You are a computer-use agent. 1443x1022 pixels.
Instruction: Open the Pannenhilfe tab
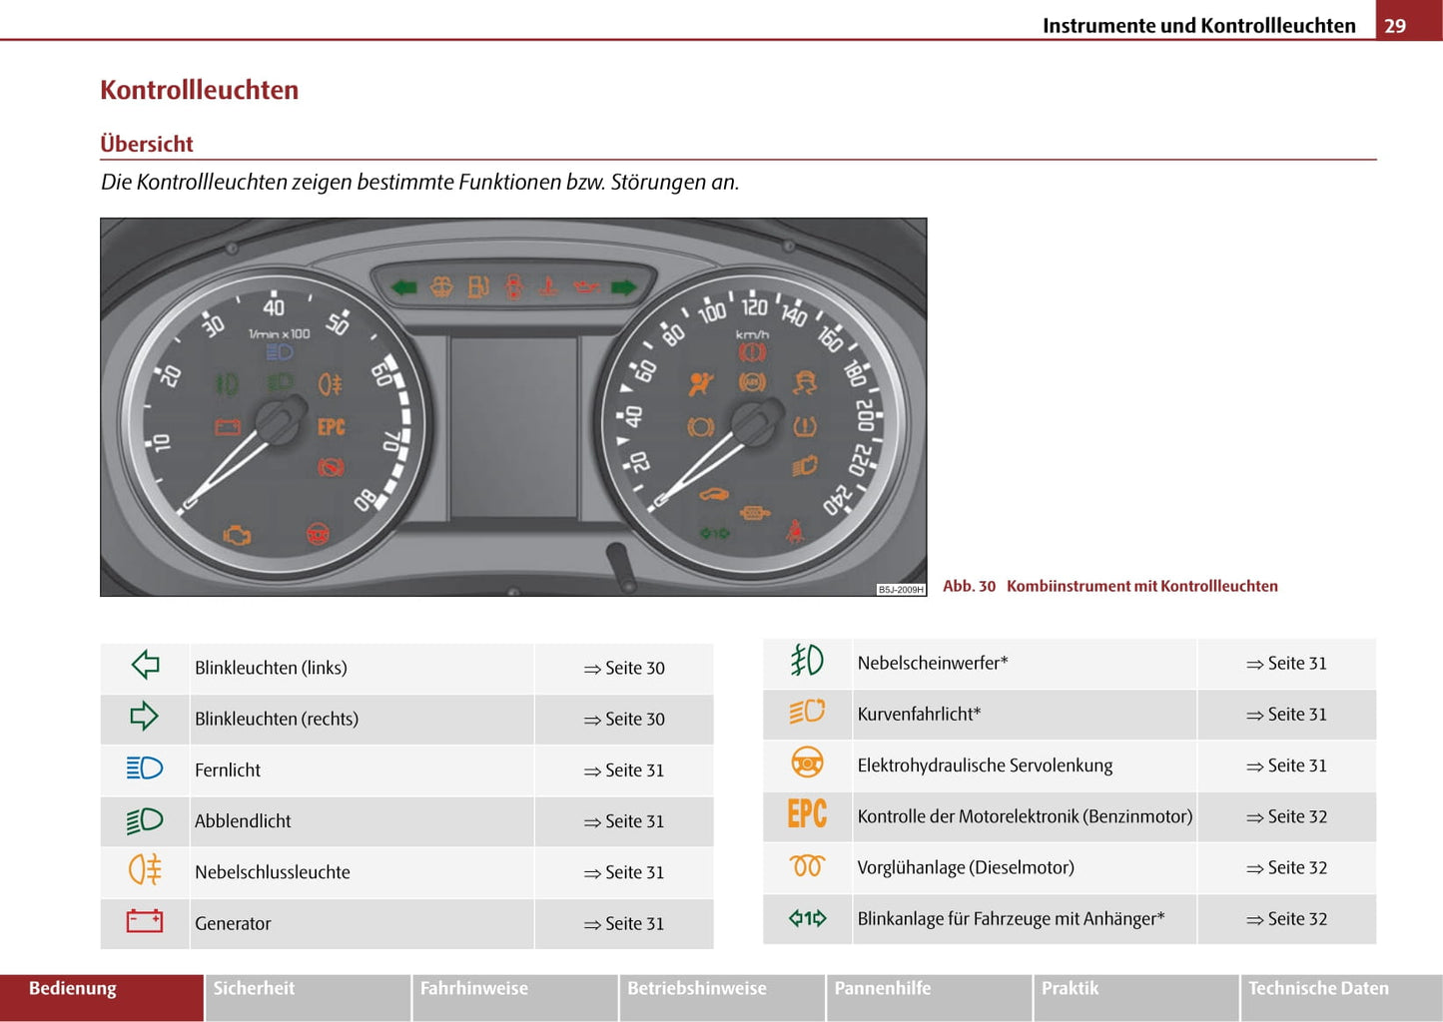point(929,995)
